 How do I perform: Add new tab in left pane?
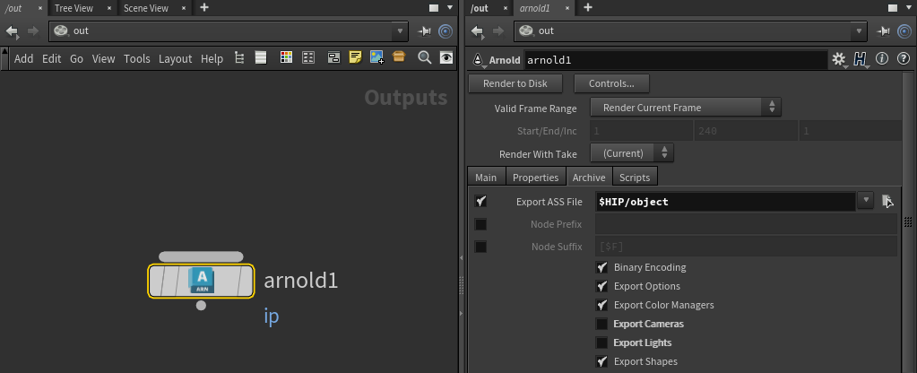(x=204, y=7)
